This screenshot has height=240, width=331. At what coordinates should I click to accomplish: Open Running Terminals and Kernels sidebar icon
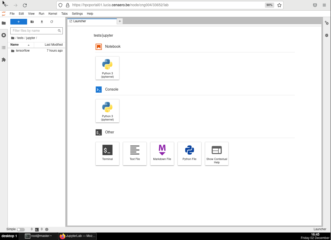[x=4, y=35]
